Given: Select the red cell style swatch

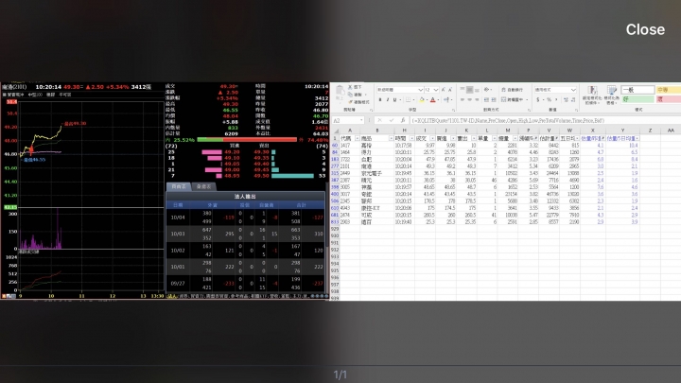Looking at the screenshot, I should pos(668,99).
